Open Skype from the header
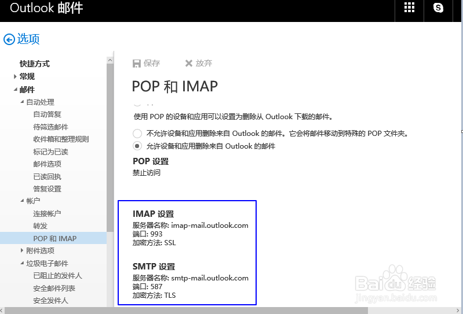 [x=438, y=8]
